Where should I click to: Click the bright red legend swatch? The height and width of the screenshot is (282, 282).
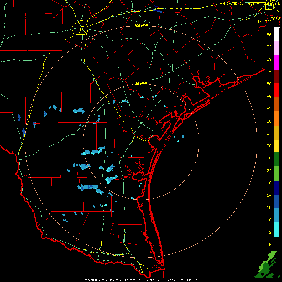coord(277,90)
